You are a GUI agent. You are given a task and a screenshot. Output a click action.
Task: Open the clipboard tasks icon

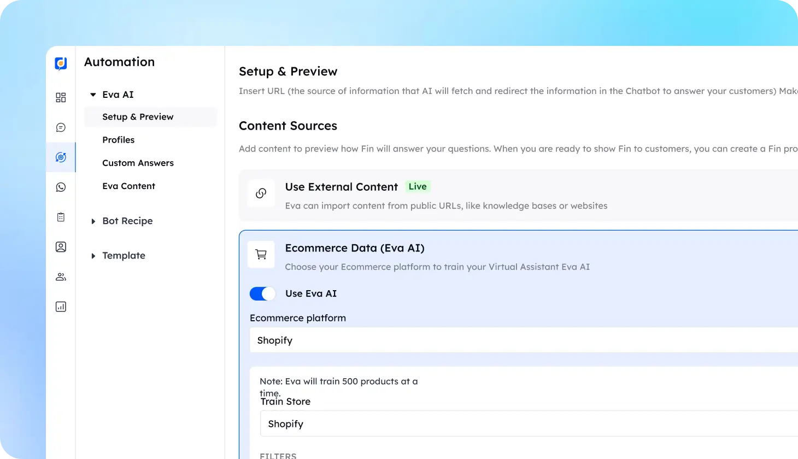coord(61,217)
